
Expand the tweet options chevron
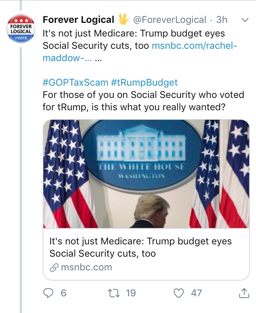coord(244,20)
